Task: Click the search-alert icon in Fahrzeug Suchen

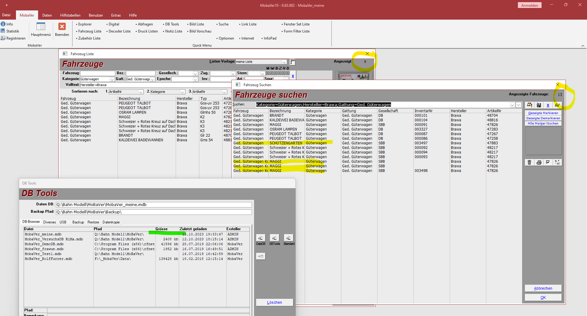Action: tap(530, 105)
